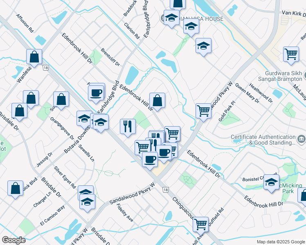Click the shopping bag marker near Wanless
Viewport: 306px width, 245px height.
tap(34, 57)
